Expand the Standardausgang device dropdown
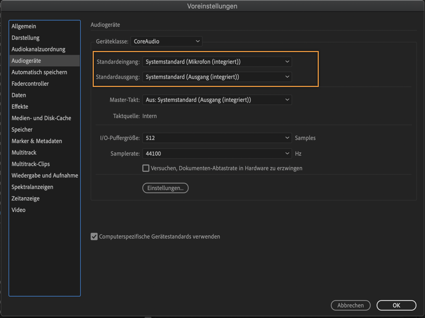Screen dimensions: 425x318 (x=217, y=77)
